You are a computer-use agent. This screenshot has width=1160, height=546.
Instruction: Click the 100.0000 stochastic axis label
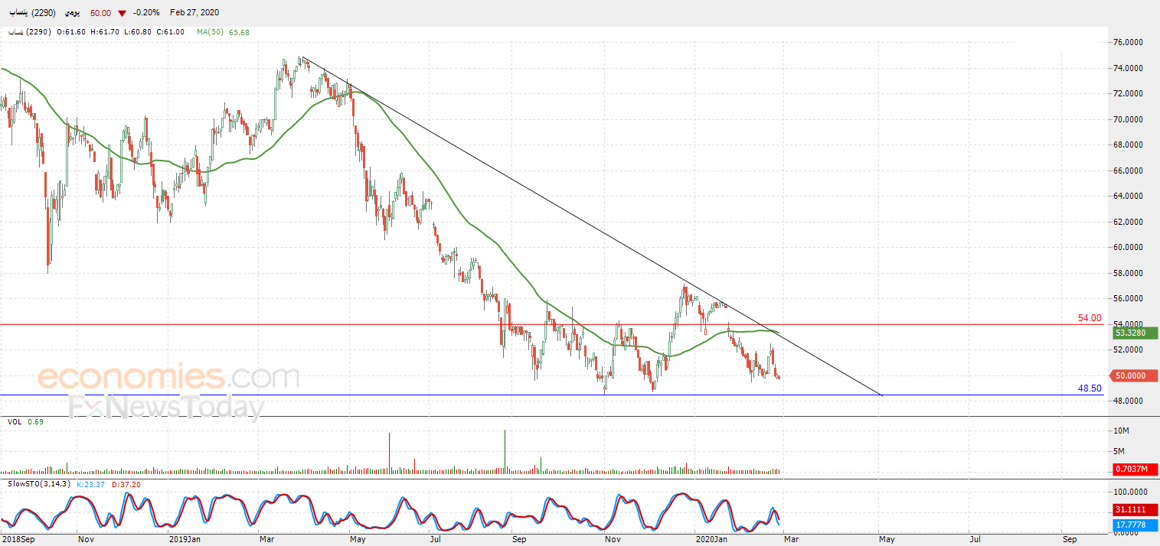tap(1131, 492)
